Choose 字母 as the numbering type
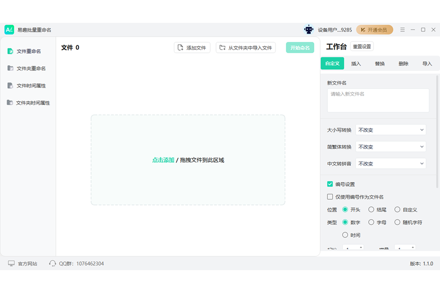This screenshot has width=440, height=293. click(371, 223)
